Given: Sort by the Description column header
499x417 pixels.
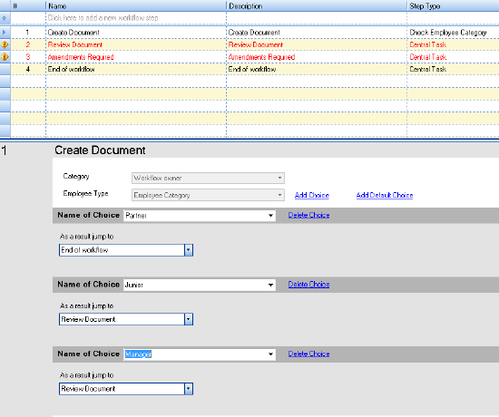Looking at the screenshot, I should click(317, 5).
